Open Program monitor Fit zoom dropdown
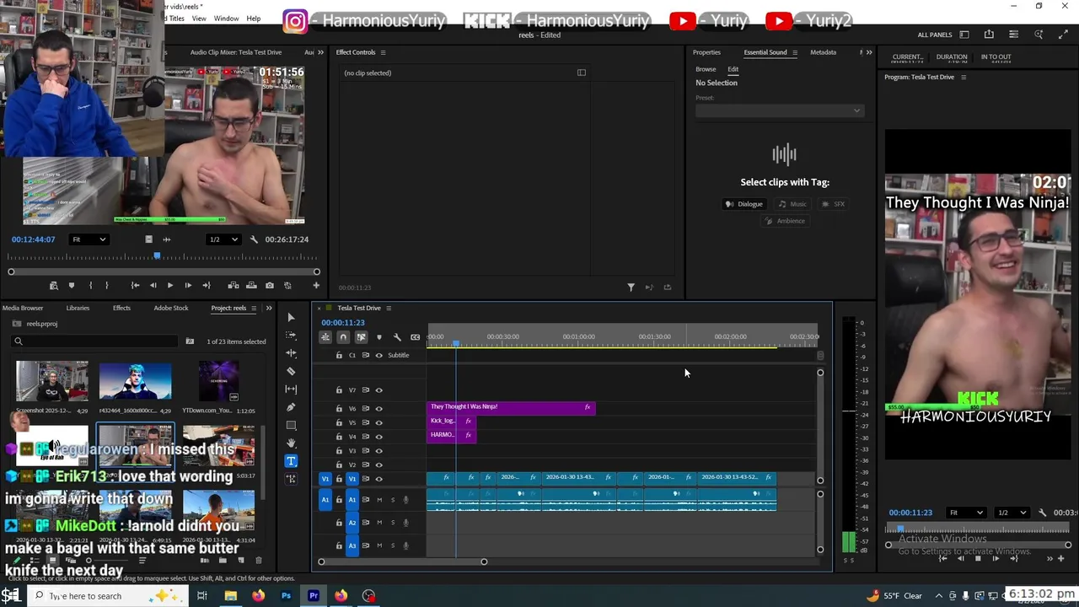This screenshot has height=607, width=1079. (966, 513)
